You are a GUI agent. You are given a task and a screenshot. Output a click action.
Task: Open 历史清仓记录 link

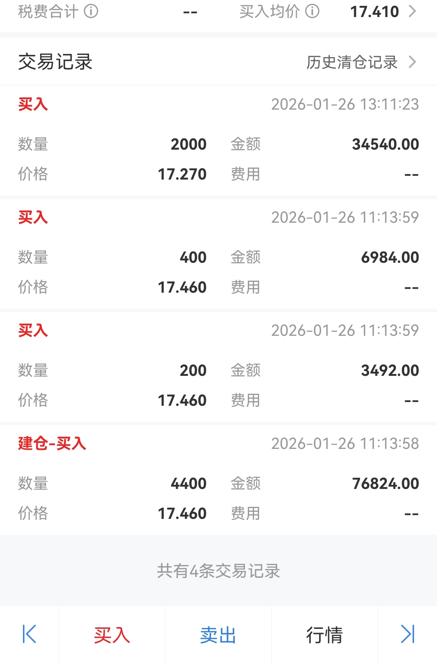click(x=352, y=62)
